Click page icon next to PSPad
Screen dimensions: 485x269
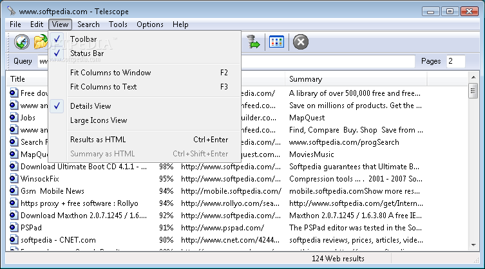14,227
